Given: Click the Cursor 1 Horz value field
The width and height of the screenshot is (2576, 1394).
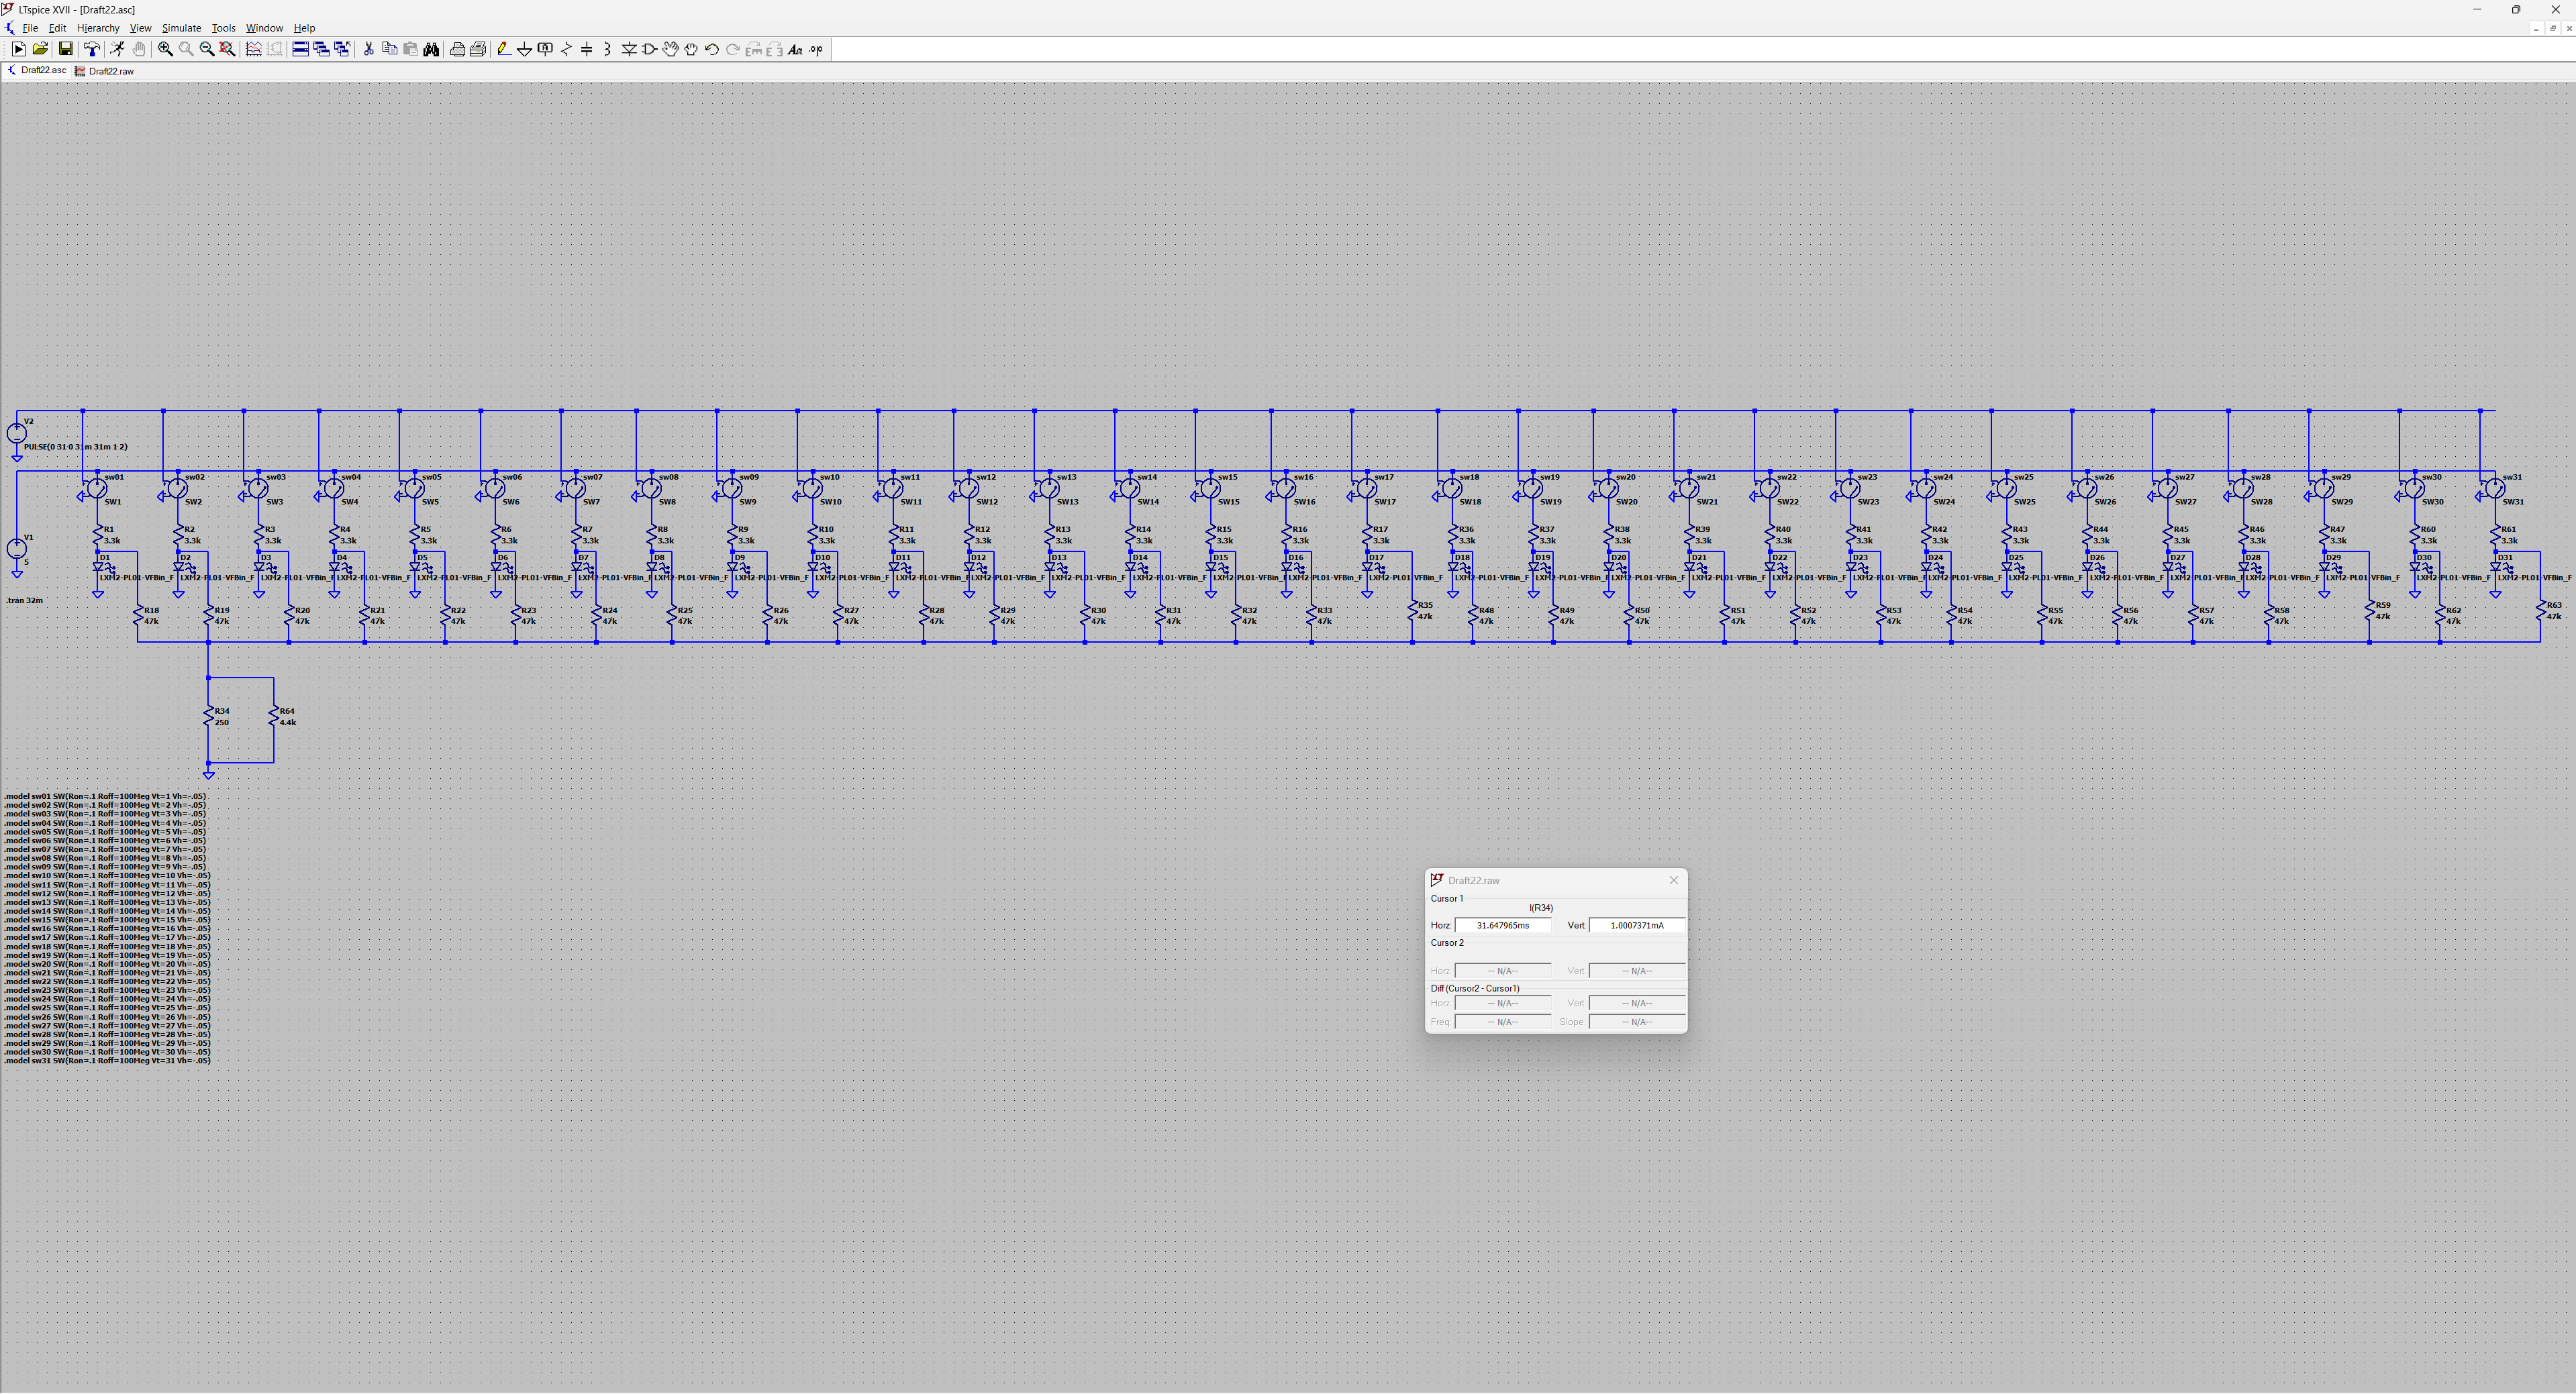Looking at the screenshot, I should 1502,925.
